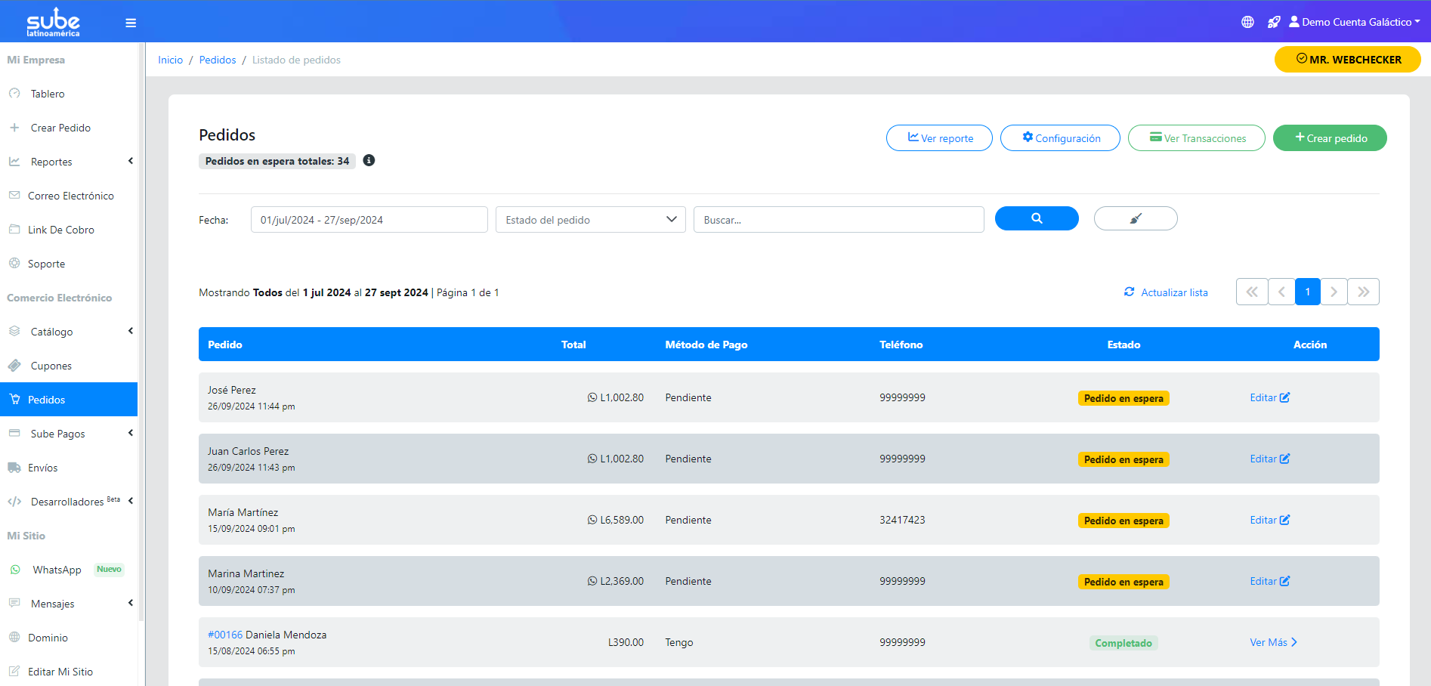The image size is (1431, 686).
Task: Open WhatsApp Nuevo sidebar item
Action: click(x=69, y=570)
